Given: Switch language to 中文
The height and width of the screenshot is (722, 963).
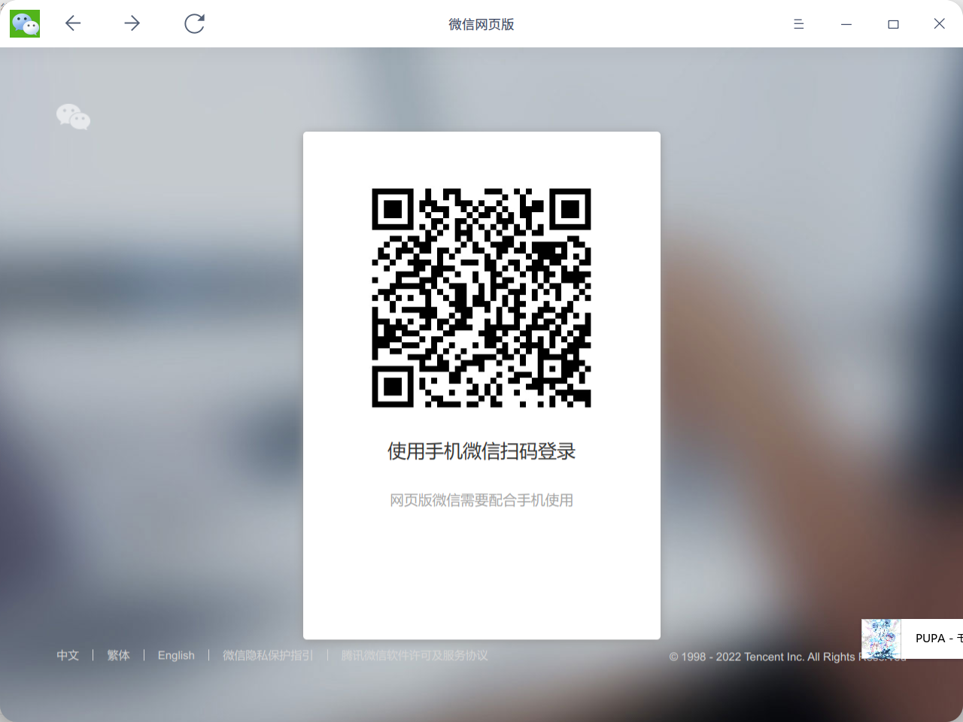Looking at the screenshot, I should [x=68, y=655].
